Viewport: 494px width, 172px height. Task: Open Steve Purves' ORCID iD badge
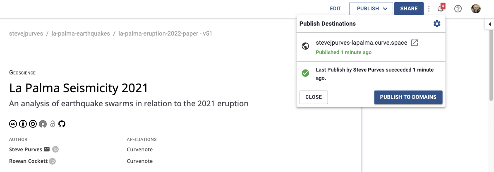click(55, 149)
